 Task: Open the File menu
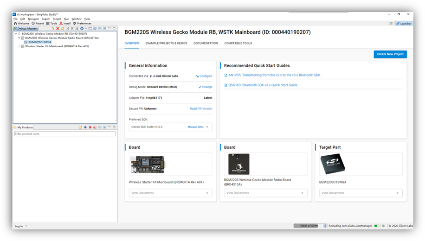pyautogui.click(x=15, y=19)
